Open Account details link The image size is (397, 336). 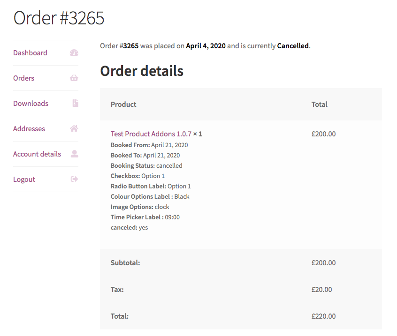[x=37, y=154]
